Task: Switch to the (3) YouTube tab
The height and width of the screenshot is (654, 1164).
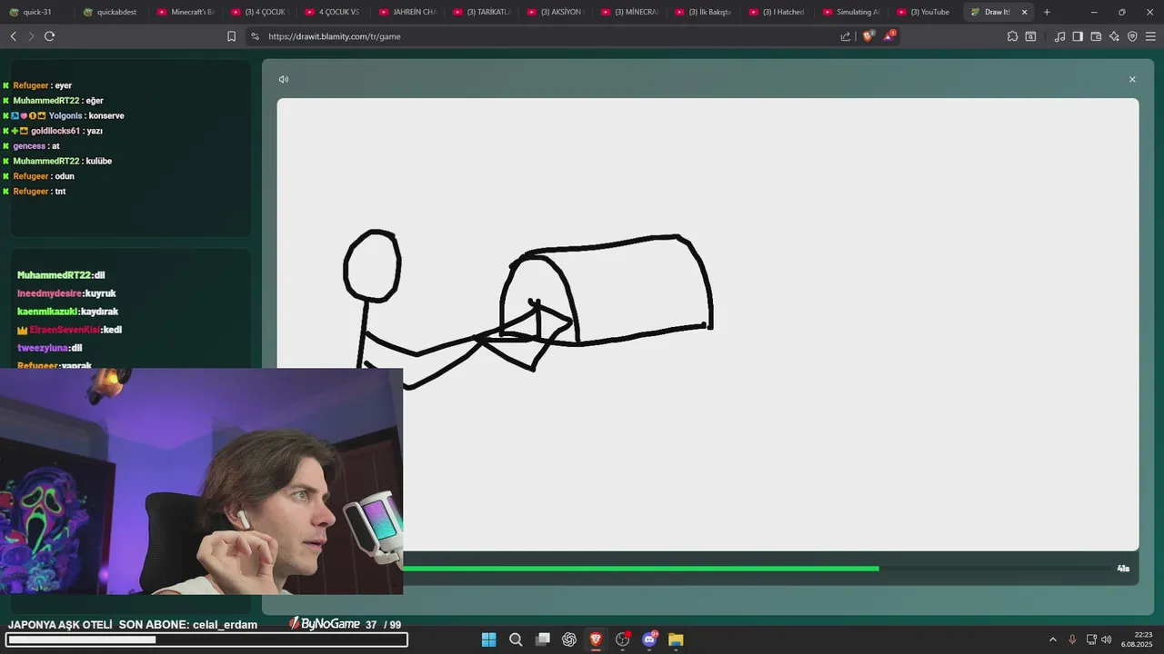Action: point(925,12)
